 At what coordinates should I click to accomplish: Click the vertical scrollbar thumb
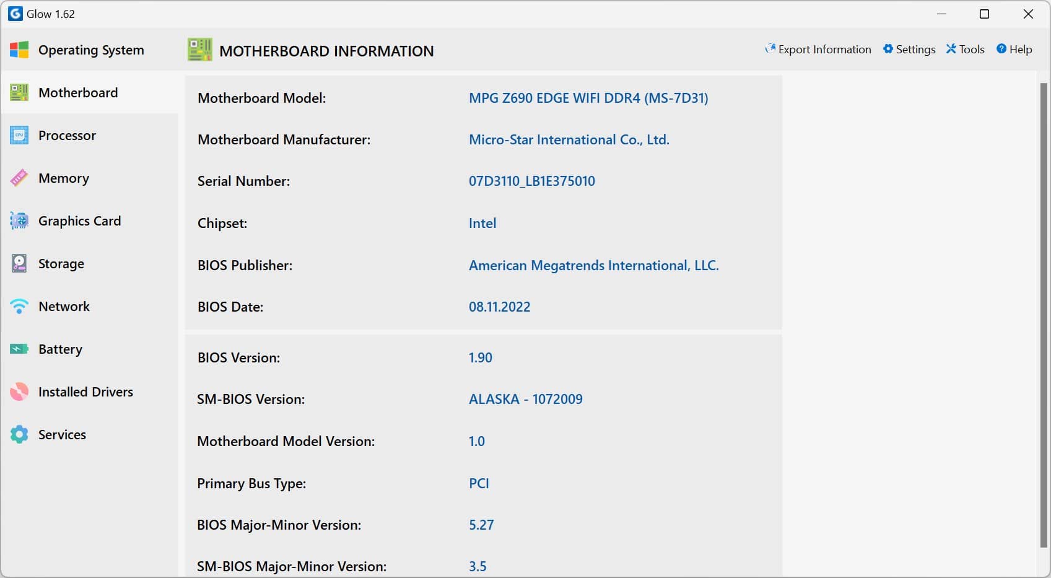click(1044, 315)
